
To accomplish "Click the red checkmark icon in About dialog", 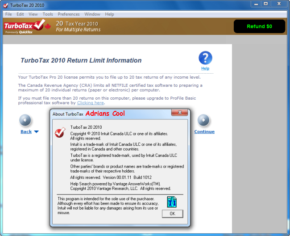I will click(x=60, y=132).
